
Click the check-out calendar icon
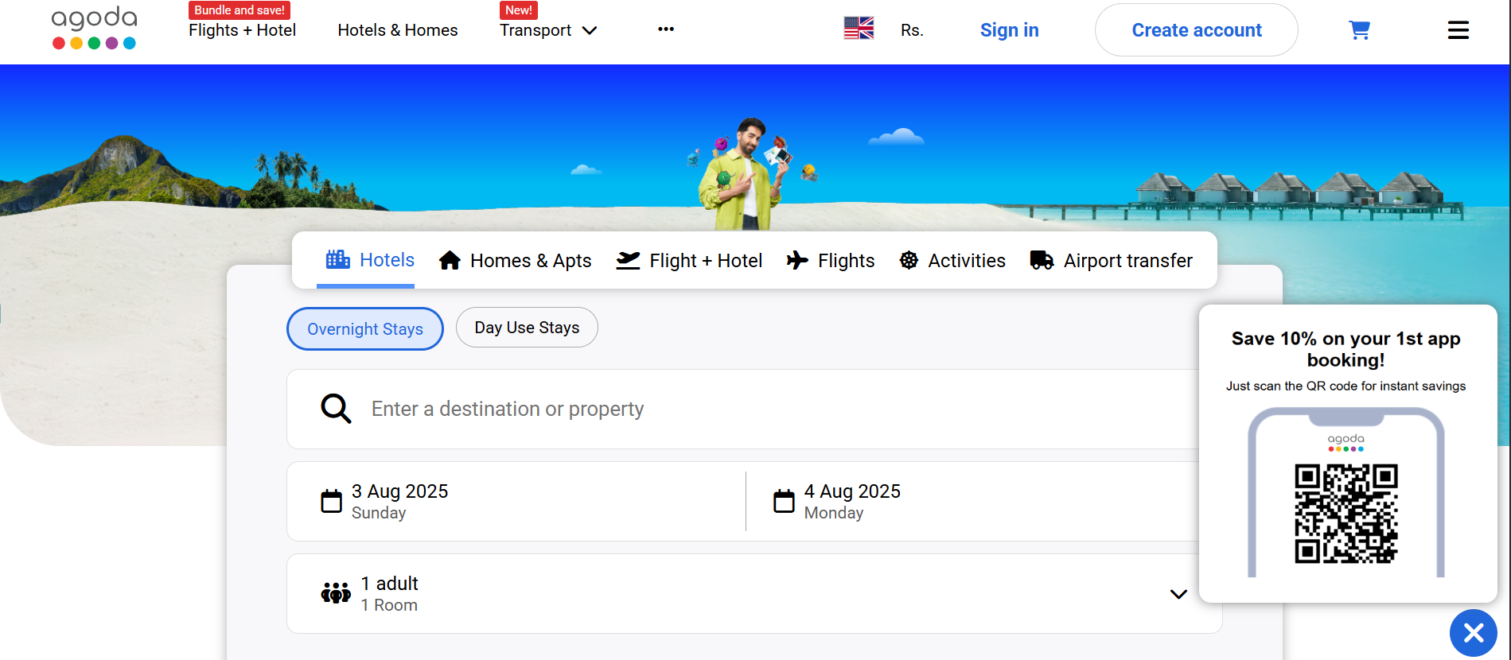[x=784, y=501]
